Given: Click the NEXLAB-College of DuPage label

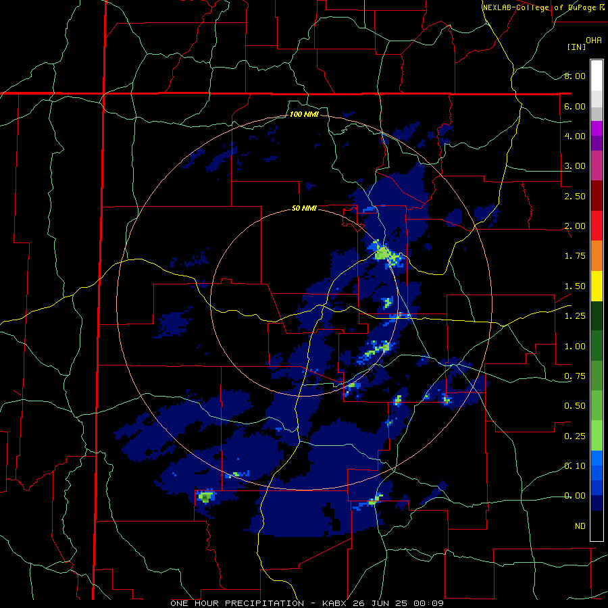Looking at the screenshot, I should [x=540, y=7].
